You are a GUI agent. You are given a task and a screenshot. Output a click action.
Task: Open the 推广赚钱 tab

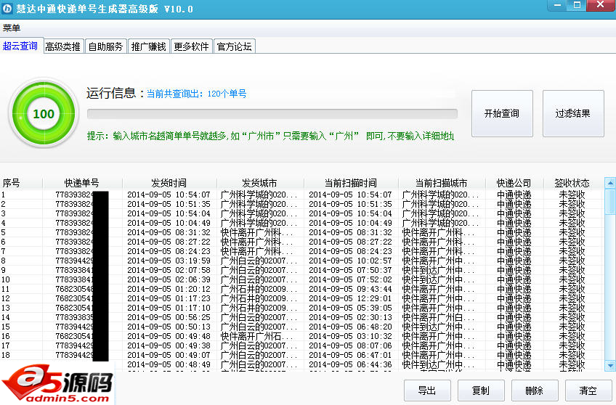tap(148, 46)
